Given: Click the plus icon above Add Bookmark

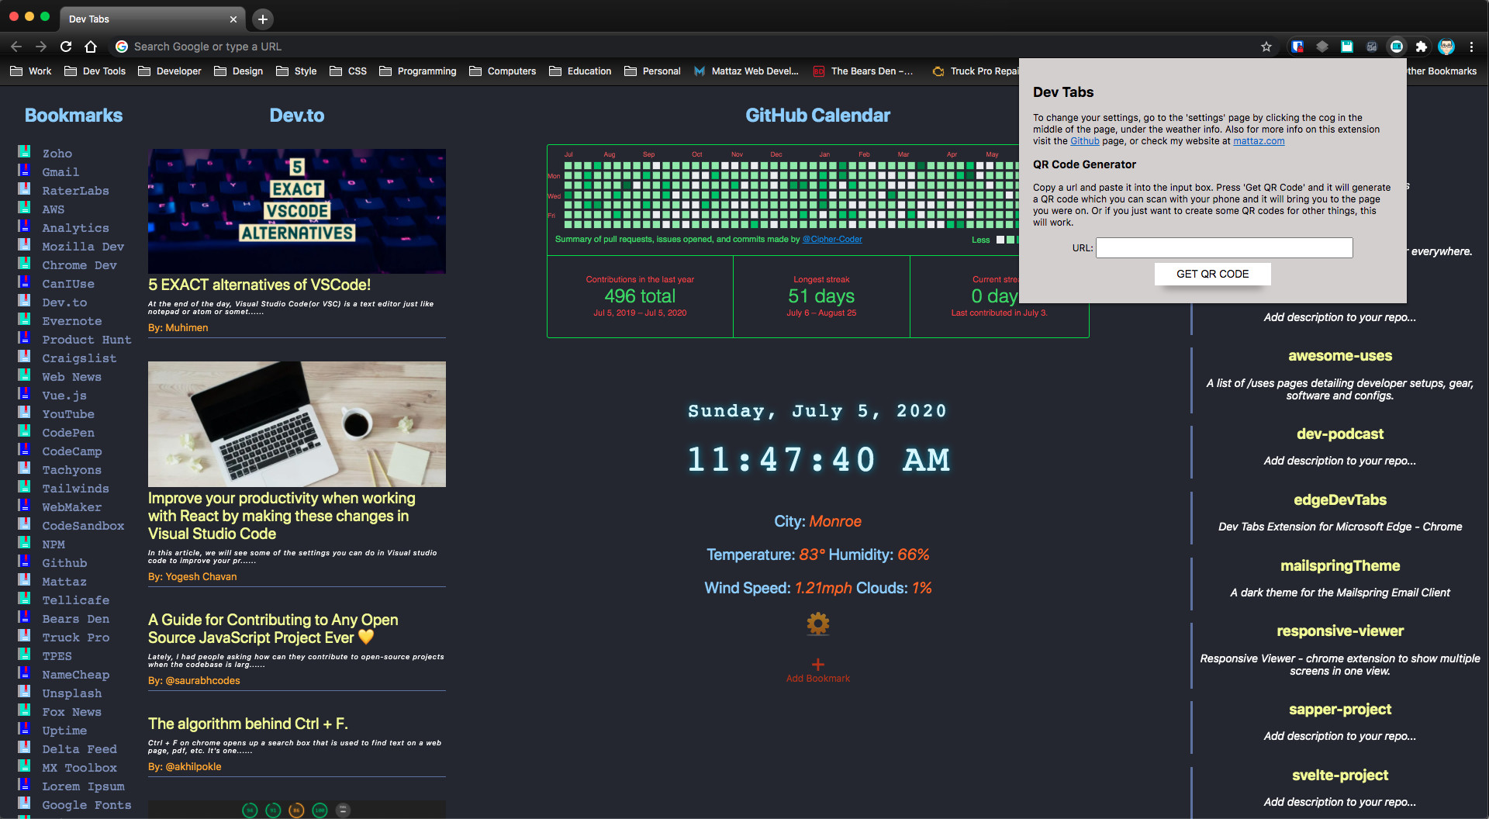Looking at the screenshot, I should point(818,664).
